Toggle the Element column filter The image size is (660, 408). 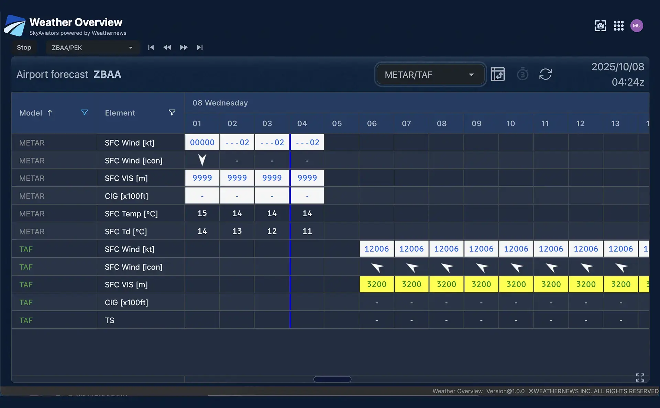(x=172, y=113)
